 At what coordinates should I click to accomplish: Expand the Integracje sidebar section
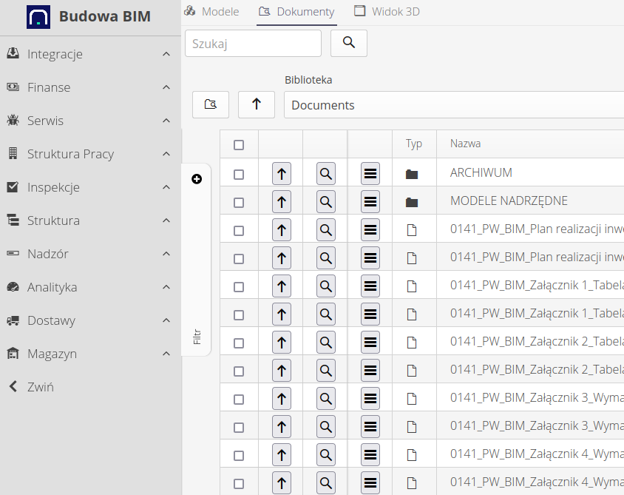click(x=55, y=54)
